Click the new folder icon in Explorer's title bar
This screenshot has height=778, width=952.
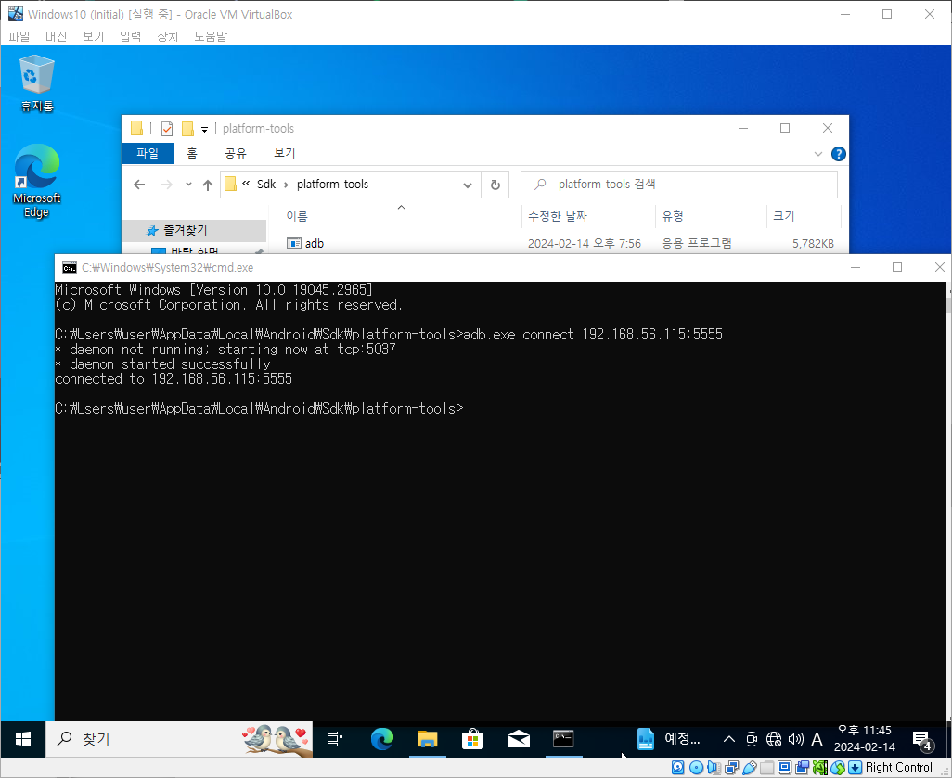(187, 129)
